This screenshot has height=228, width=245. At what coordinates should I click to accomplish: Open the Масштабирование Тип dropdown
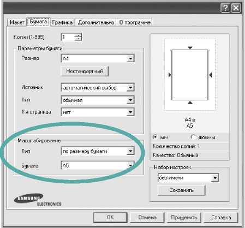tap(98, 151)
